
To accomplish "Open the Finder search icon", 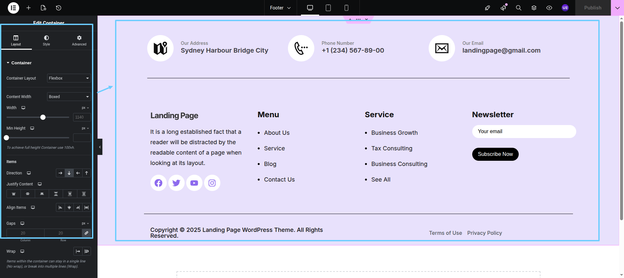I will pos(518,8).
